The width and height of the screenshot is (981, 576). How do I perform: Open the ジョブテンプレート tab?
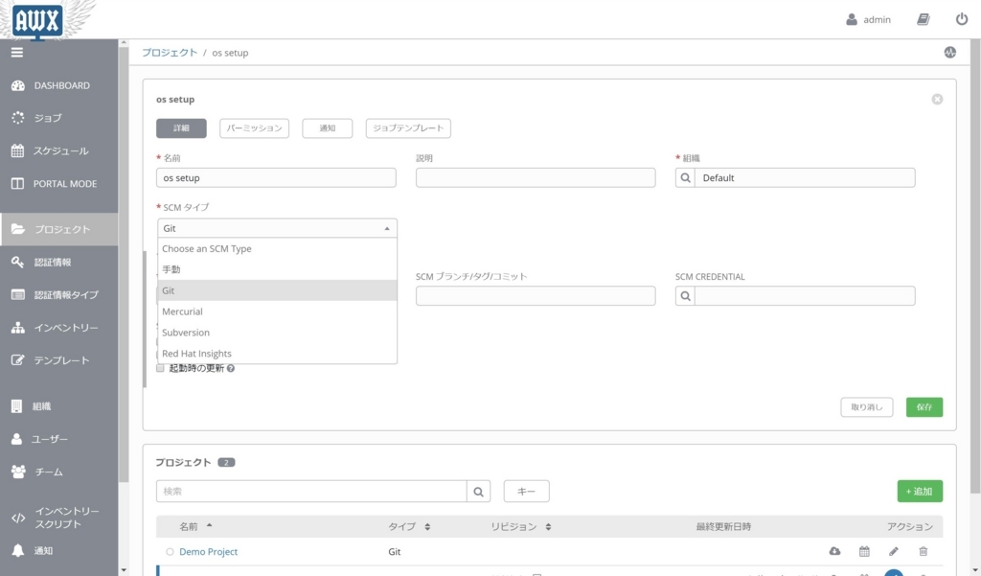coord(408,127)
